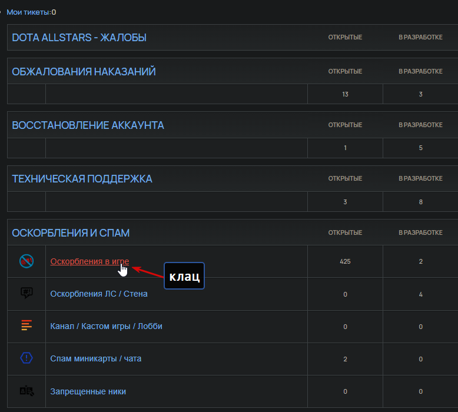The height and width of the screenshot is (412, 458).
Task: Open the Запрещенные ники category
Action: [88, 391]
